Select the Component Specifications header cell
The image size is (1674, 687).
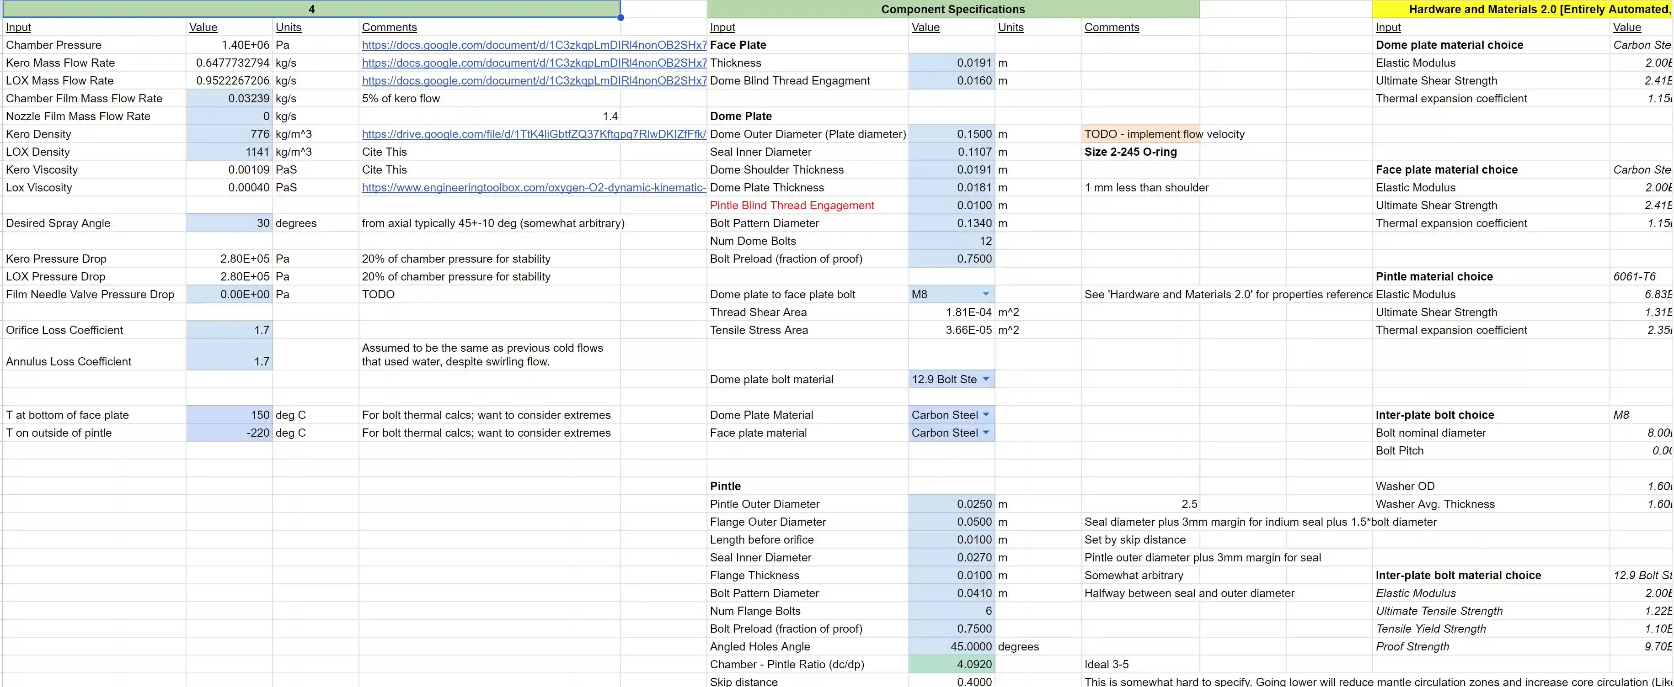952,9
